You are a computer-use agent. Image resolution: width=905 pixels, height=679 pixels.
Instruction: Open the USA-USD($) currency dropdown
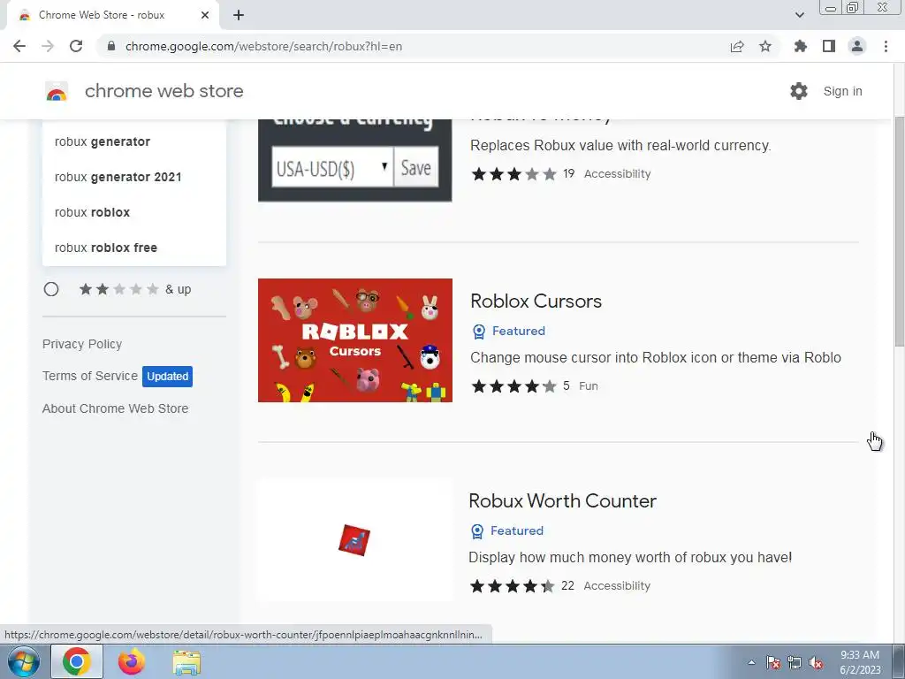(332, 168)
